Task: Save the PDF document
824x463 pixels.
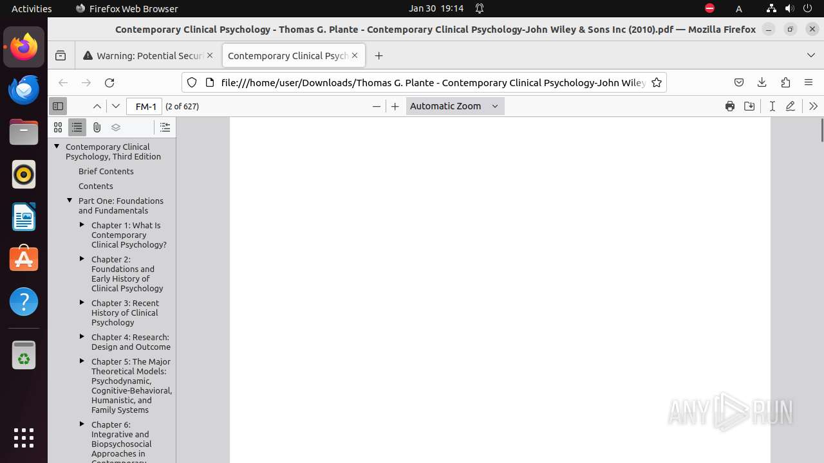Action: point(749,106)
